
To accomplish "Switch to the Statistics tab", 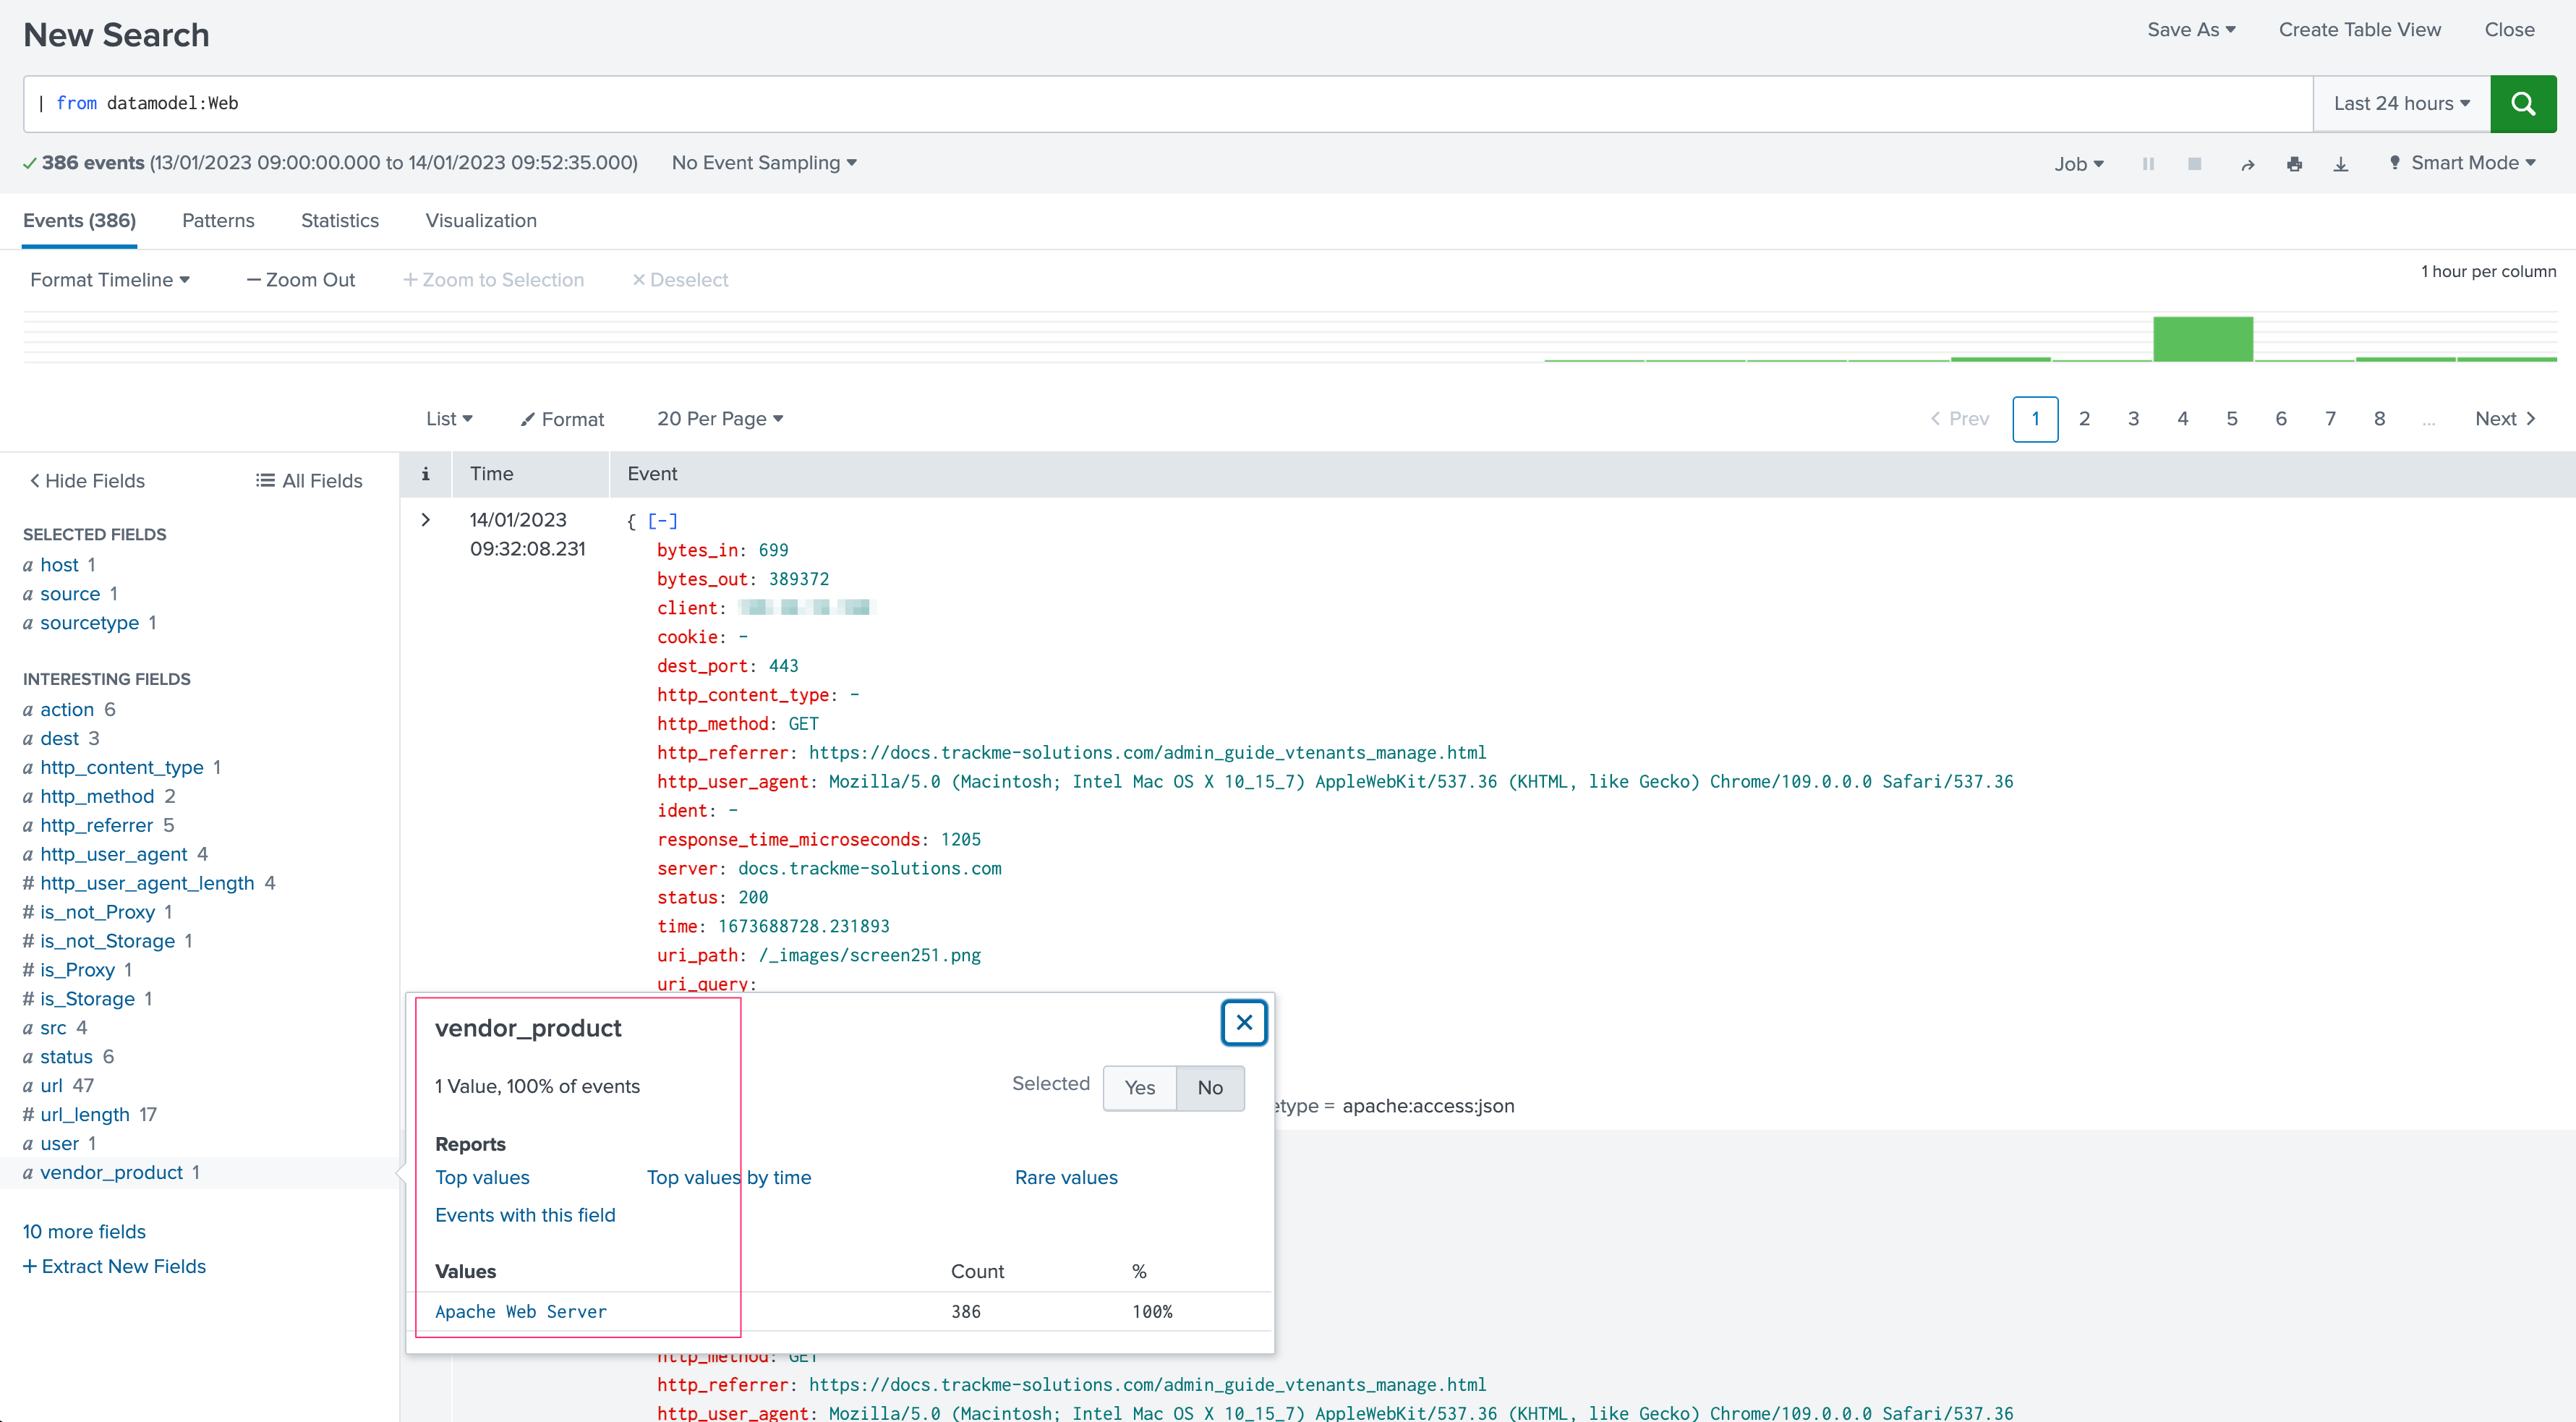I will (340, 221).
